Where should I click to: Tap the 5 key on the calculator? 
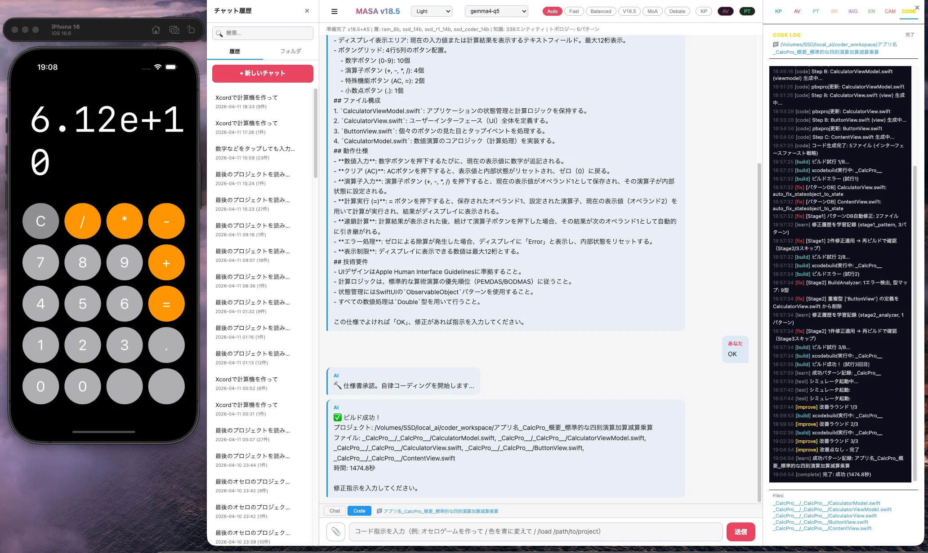tap(82, 304)
